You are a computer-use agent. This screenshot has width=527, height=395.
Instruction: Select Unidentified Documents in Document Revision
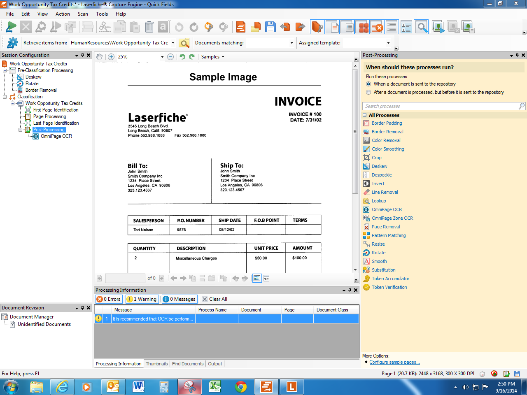pos(44,324)
